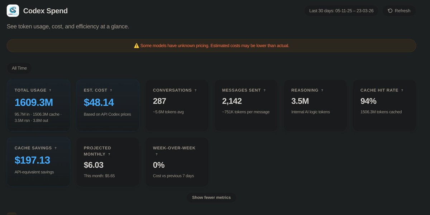
Task: Click 'Cost vs previous 7 days' text
Action: pos(173,176)
